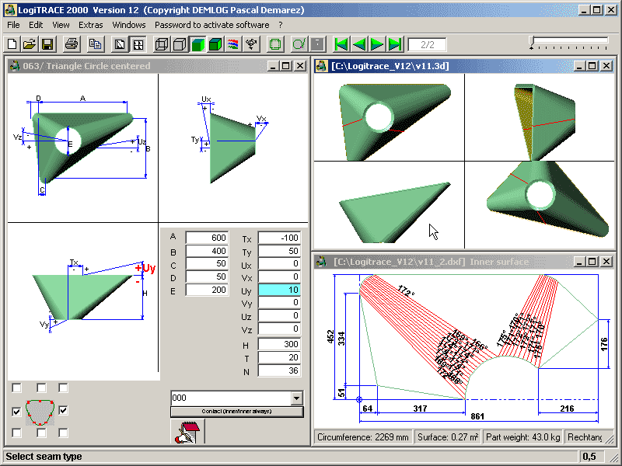Screen dimensions: 622x466
Task: Go to previous page green arrow
Action: [x=359, y=44]
